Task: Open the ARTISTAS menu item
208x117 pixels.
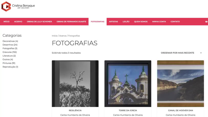Action: (113, 22)
